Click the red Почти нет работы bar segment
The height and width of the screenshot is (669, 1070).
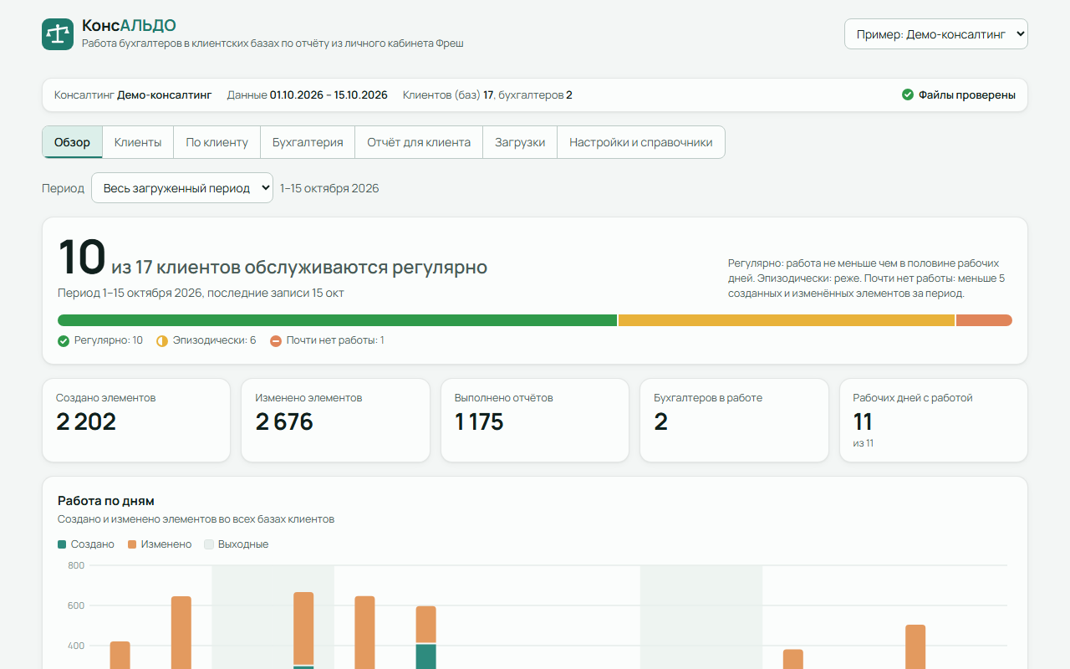click(x=984, y=320)
